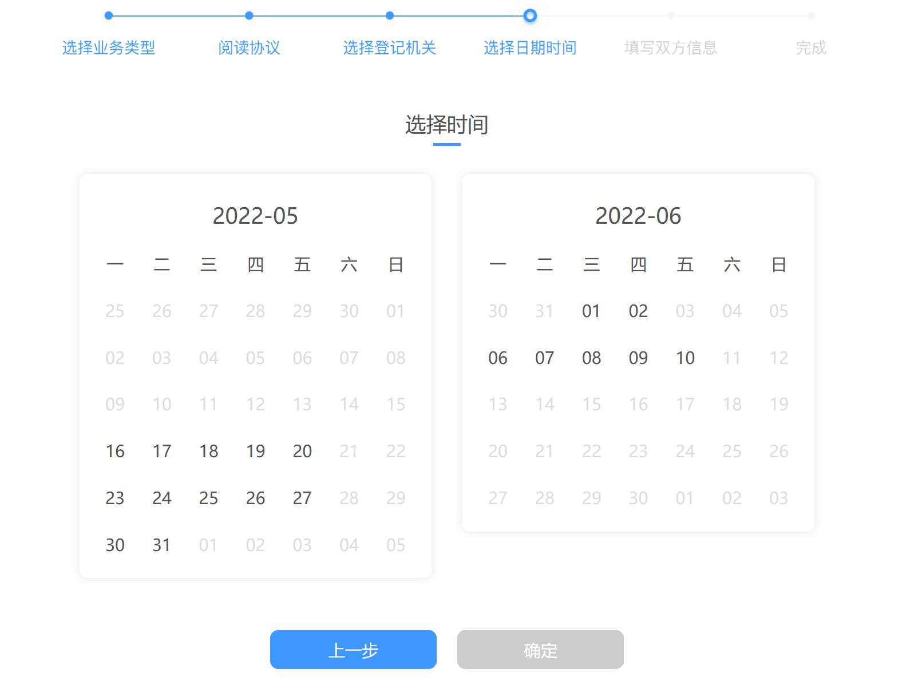Go to the 选择登记机关 step

coord(389,47)
